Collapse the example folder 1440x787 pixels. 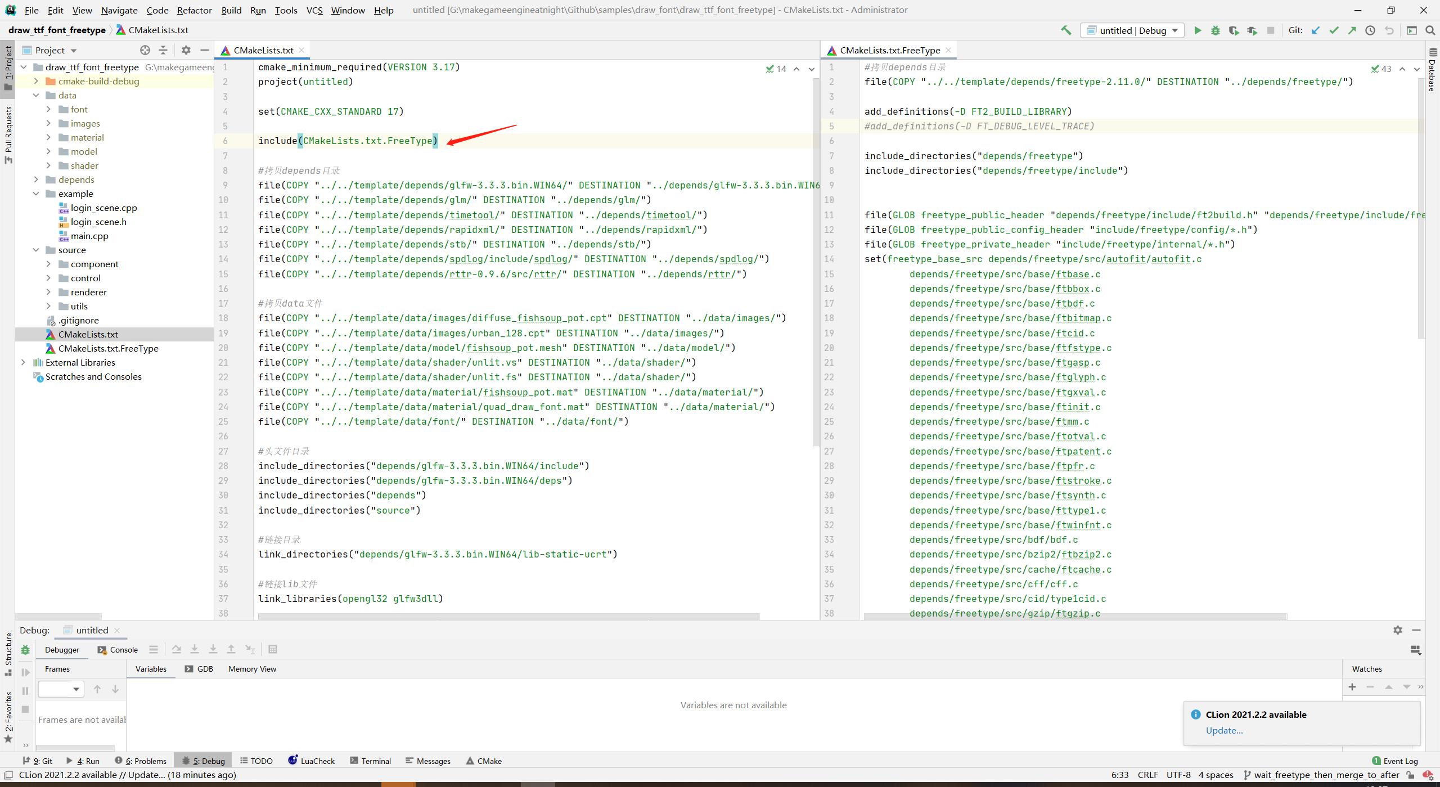[x=36, y=194]
